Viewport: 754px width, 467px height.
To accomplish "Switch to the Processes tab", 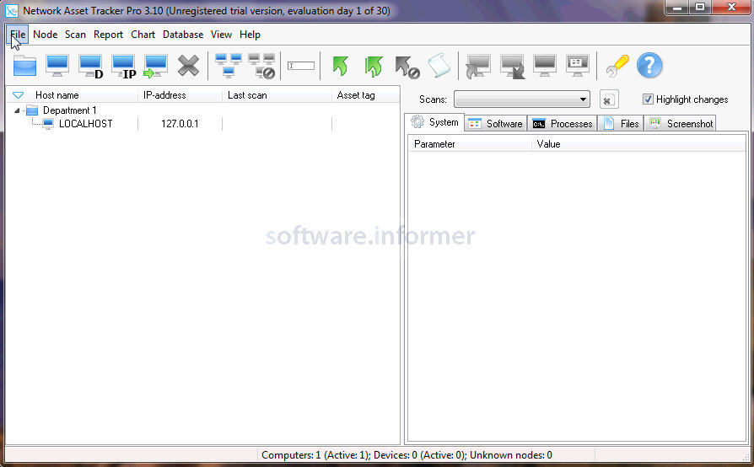I will [x=563, y=123].
